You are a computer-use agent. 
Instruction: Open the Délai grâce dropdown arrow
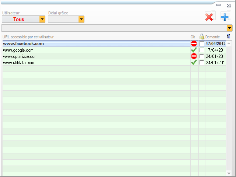tap(81, 19)
